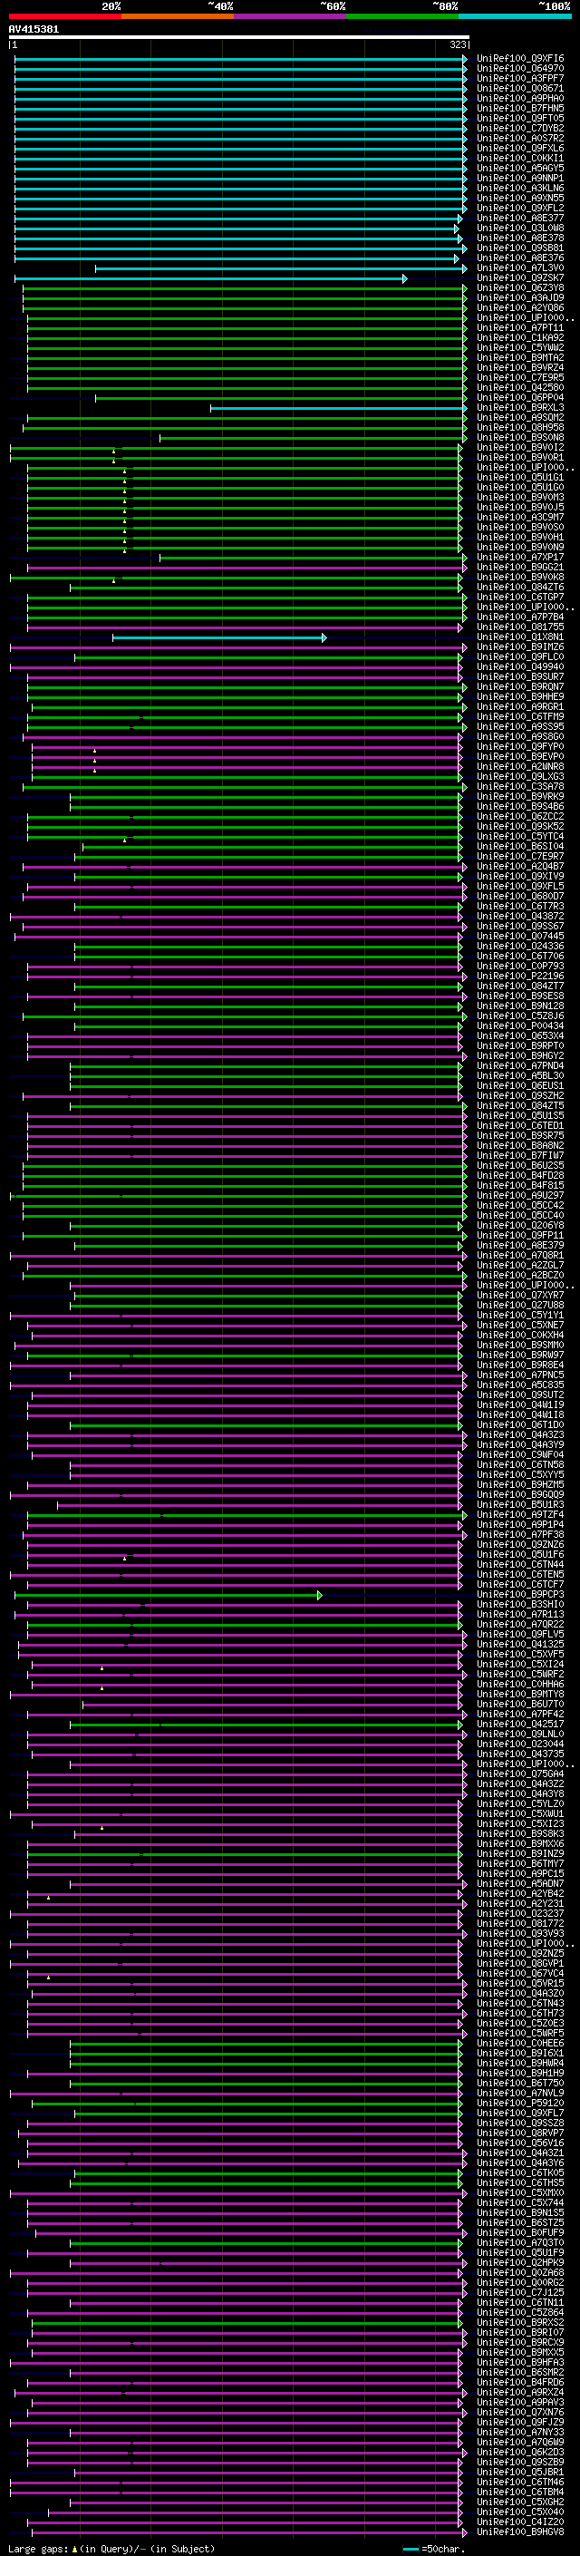This screenshot has width=580, height=2556.
Task: Select the UniRef100_B9S0N8 label
Action: (520, 438)
